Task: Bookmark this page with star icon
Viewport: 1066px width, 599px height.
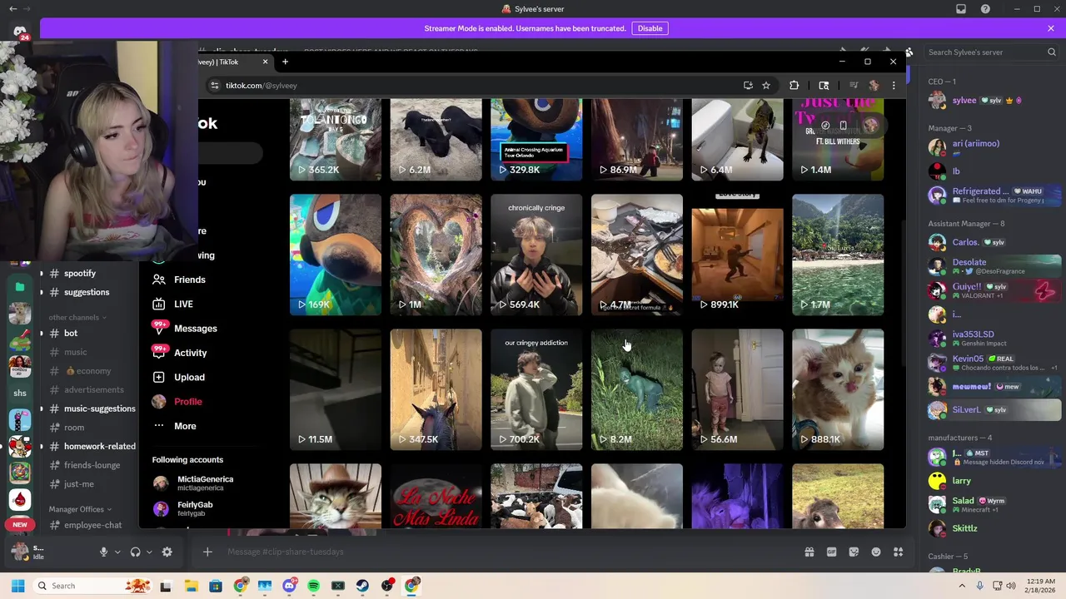Action: pyautogui.click(x=766, y=85)
